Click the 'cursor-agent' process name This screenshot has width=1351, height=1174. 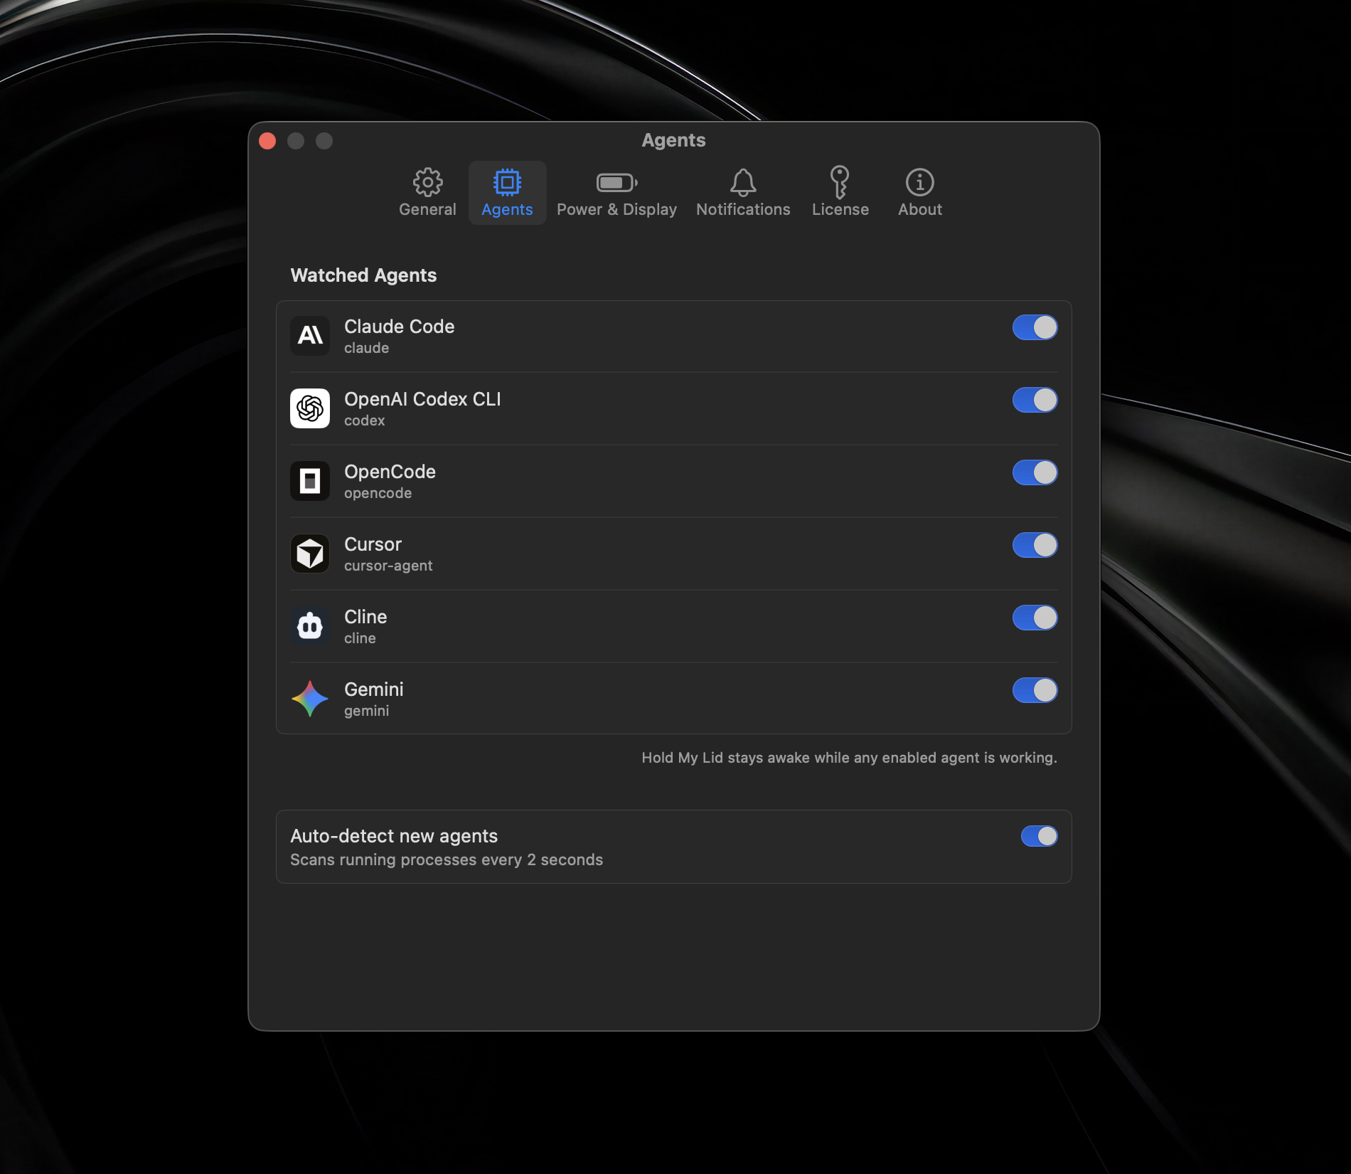388,566
